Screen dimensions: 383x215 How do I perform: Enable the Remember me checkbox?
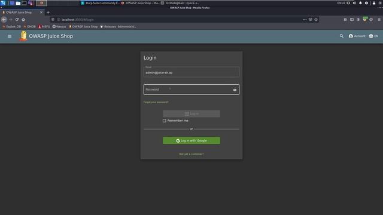point(165,121)
